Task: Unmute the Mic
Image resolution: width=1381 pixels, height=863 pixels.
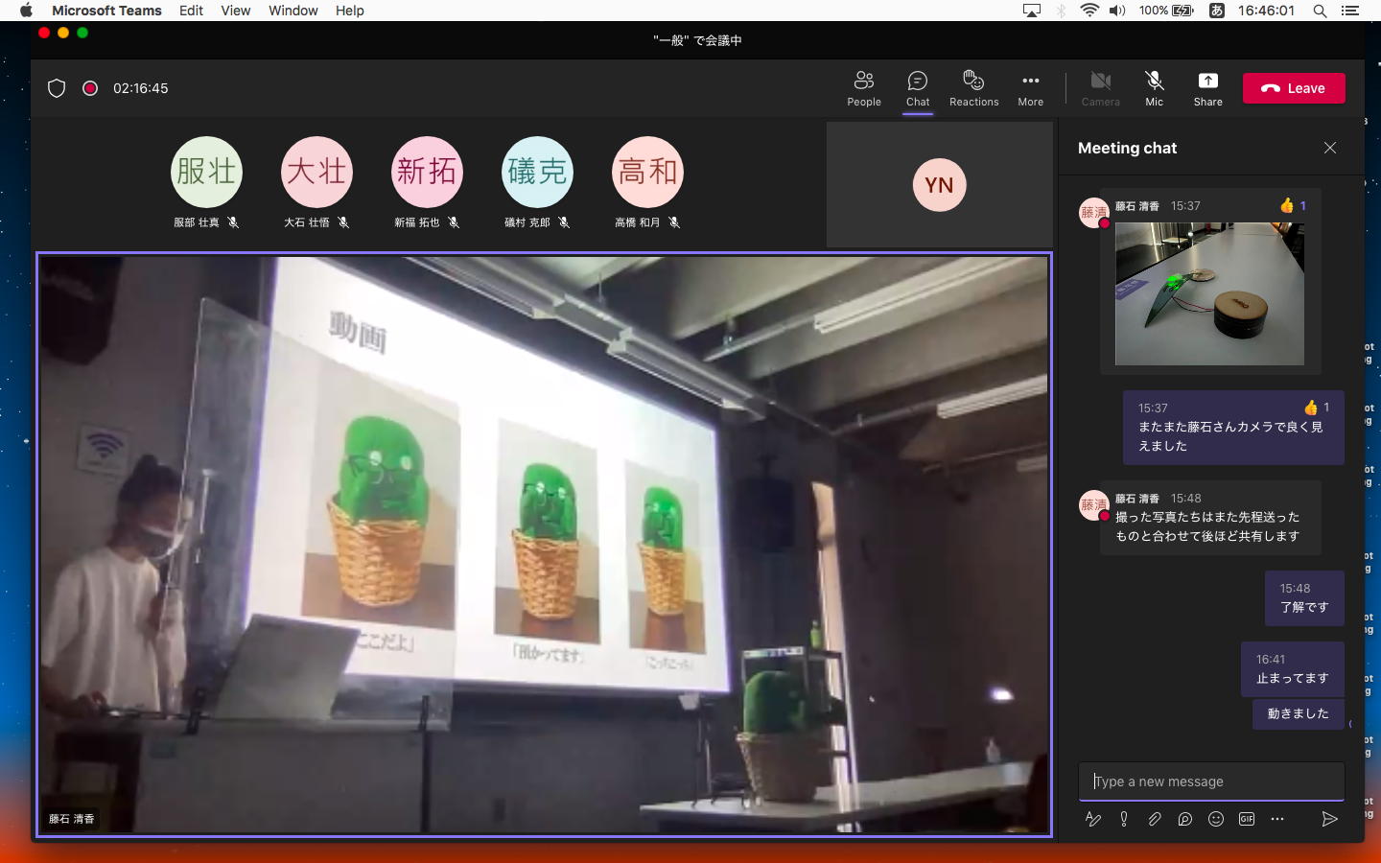Action: click(1154, 88)
